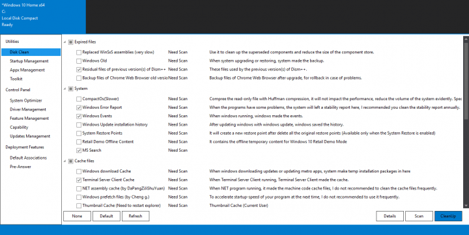Screen dimensions: 469x235
Task: Click the Deployment Features sidebar heading
Action: (25, 147)
